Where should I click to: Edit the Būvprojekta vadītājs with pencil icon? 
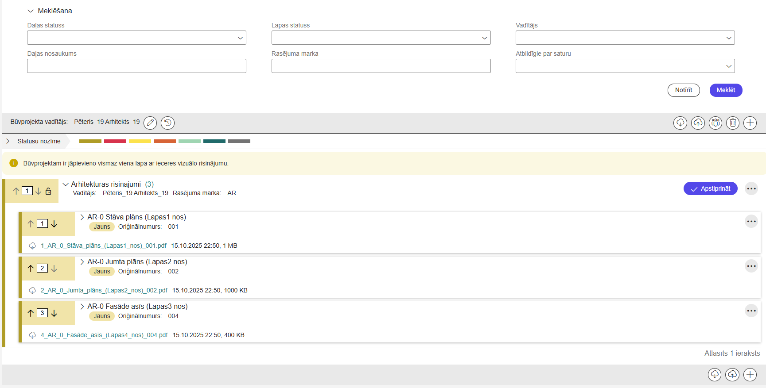pyautogui.click(x=150, y=123)
